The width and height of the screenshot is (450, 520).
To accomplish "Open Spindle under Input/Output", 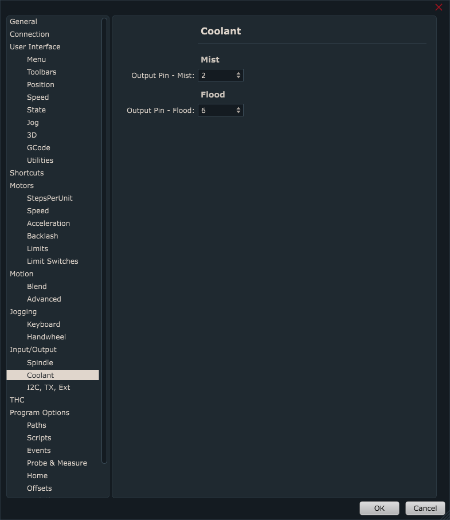I will [x=40, y=362].
